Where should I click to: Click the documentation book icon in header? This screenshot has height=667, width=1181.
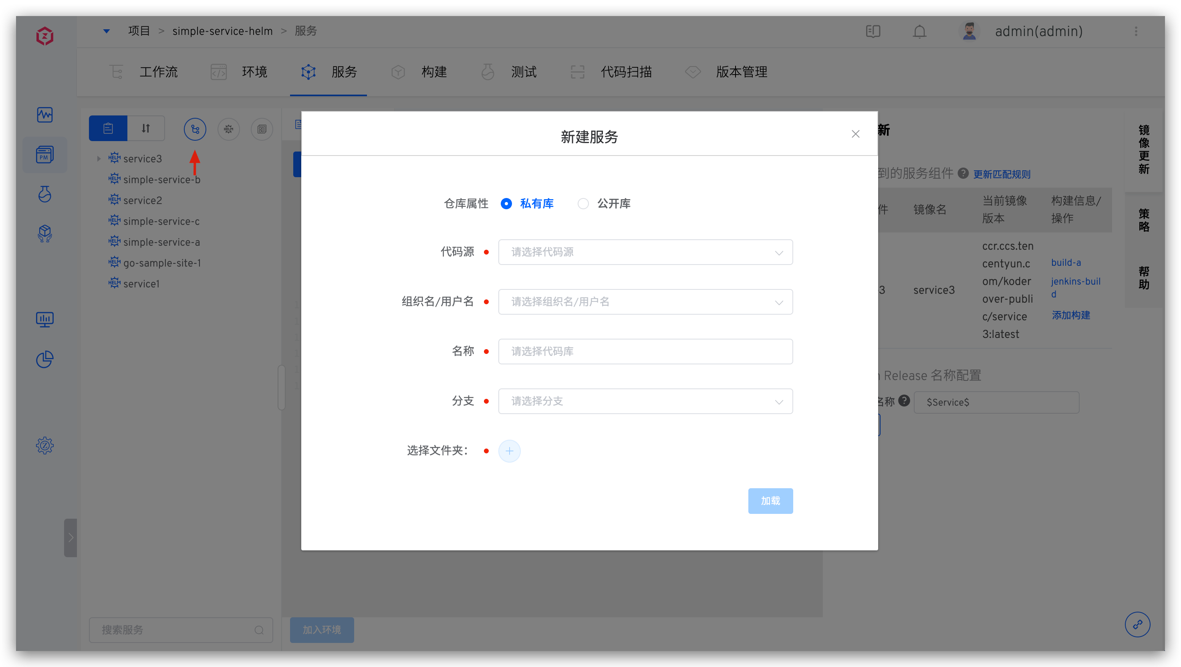pos(873,31)
